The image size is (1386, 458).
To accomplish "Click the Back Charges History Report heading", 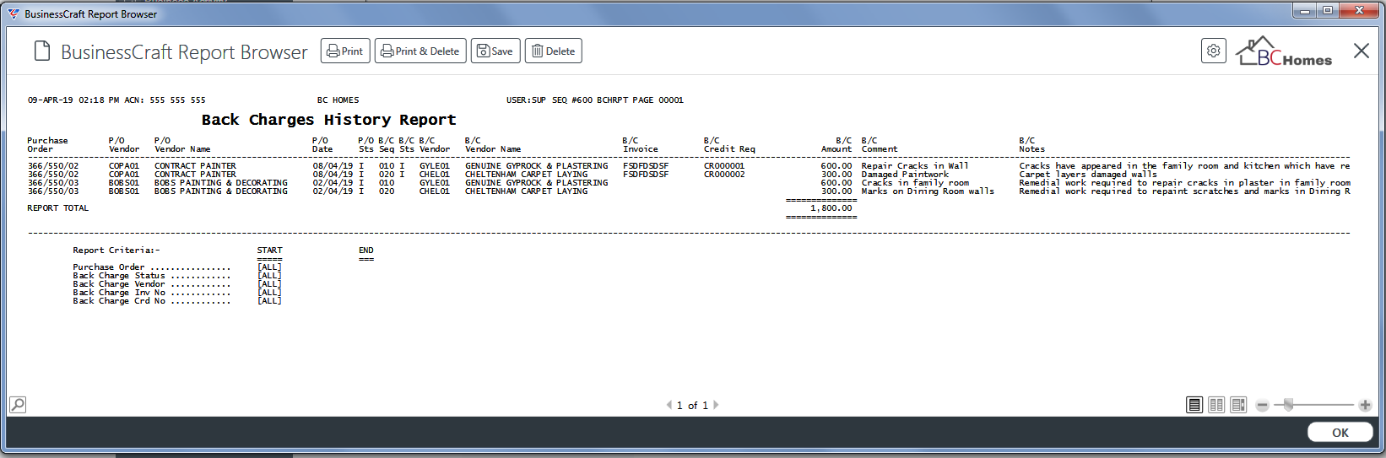I will click(x=328, y=120).
